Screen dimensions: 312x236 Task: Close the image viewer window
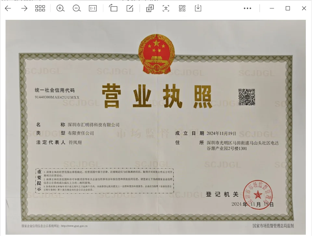[304, 8]
